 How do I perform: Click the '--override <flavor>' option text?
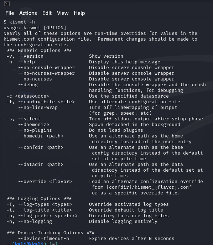45,182
